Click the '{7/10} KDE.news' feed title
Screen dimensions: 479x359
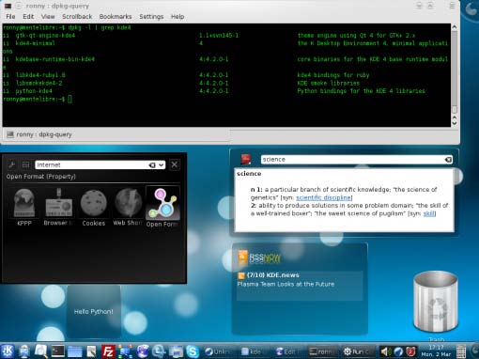(272, 275)
